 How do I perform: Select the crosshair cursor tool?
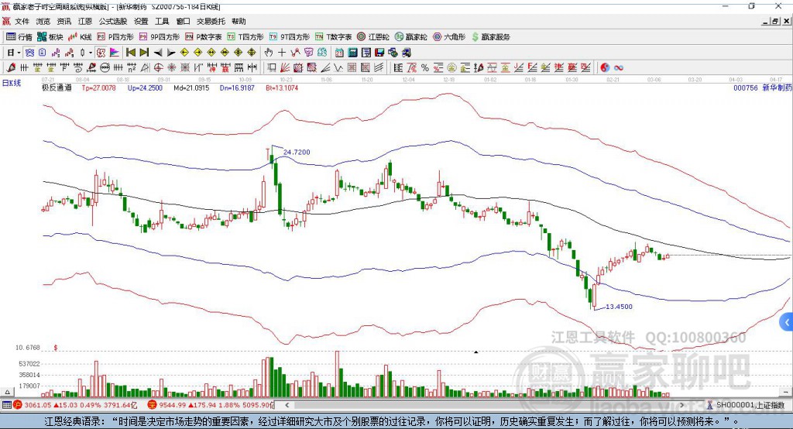coord(282,53)
